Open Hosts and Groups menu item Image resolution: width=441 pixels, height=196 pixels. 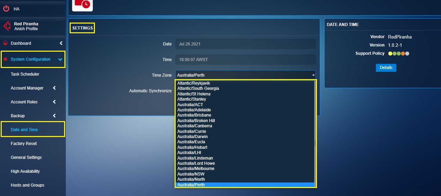[27, 185]
